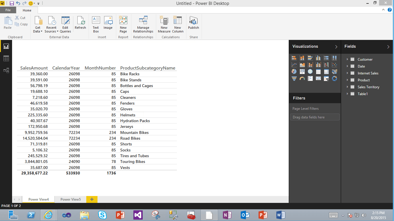This screenshot has height=221, width=394.
Task: Select the Slicer visualization
Action: pyautogui.click(x=326, y=78)
